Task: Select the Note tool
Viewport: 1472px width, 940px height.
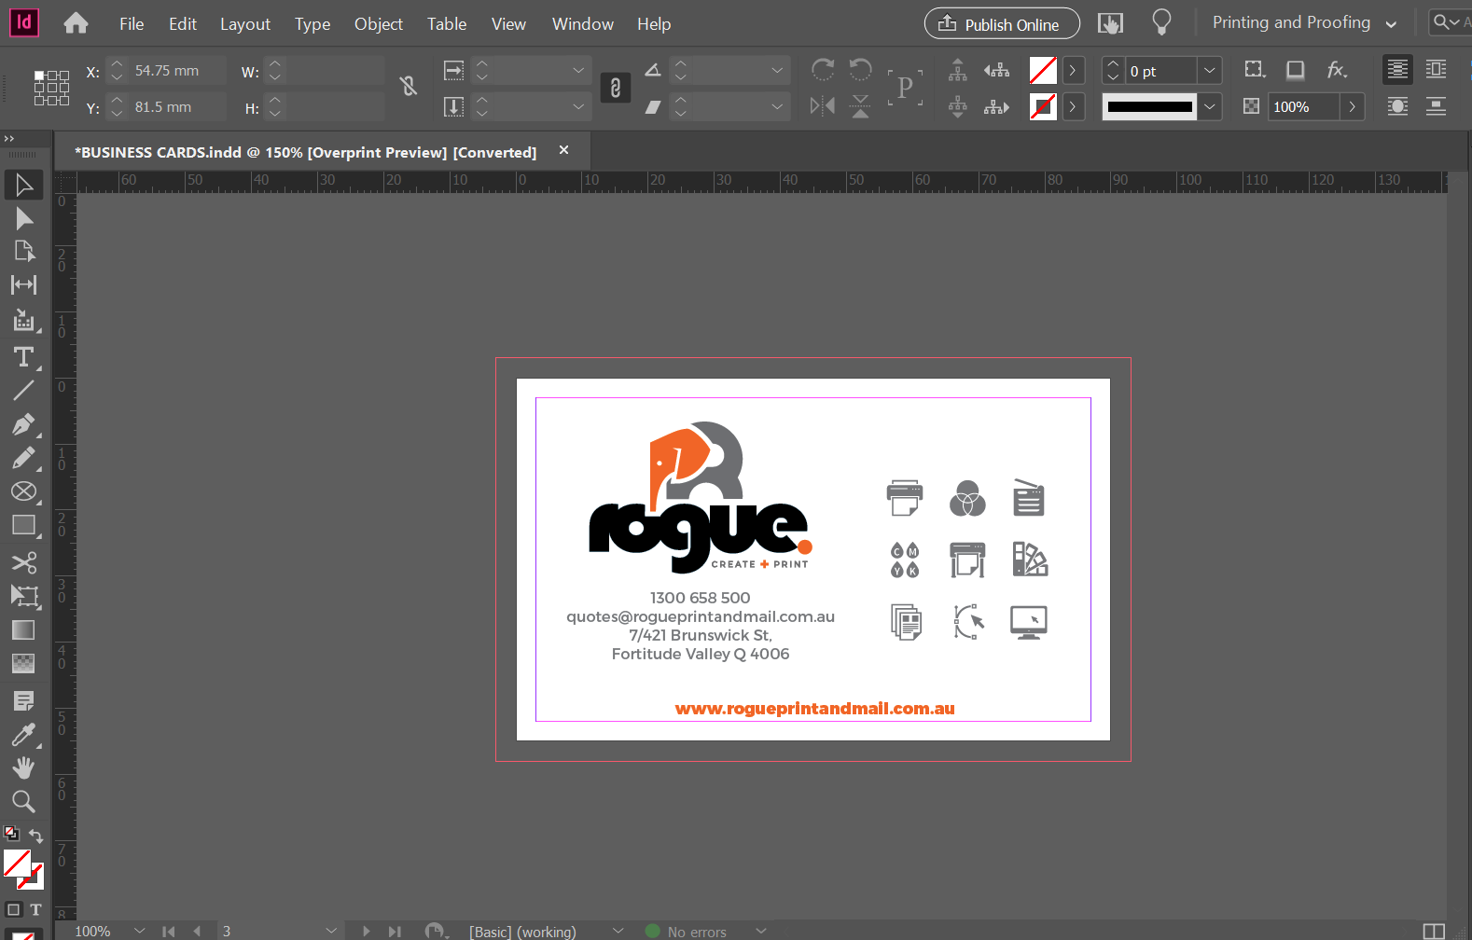Action: pos(24,700)
